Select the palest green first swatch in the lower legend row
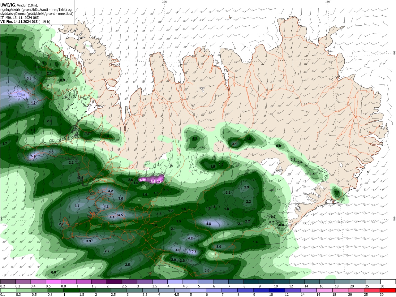396x297 pixels. pyautogui.click(x=8, y=290)
